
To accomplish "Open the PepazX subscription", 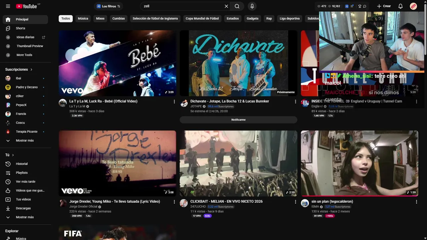I will [25, 105].
